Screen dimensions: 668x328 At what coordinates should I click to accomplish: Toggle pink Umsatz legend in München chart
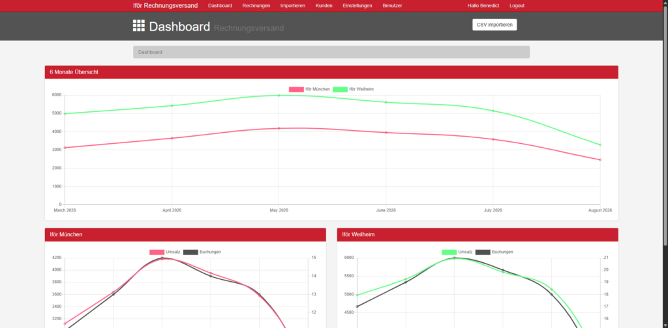pyautogui.click(x=157, y=252)
